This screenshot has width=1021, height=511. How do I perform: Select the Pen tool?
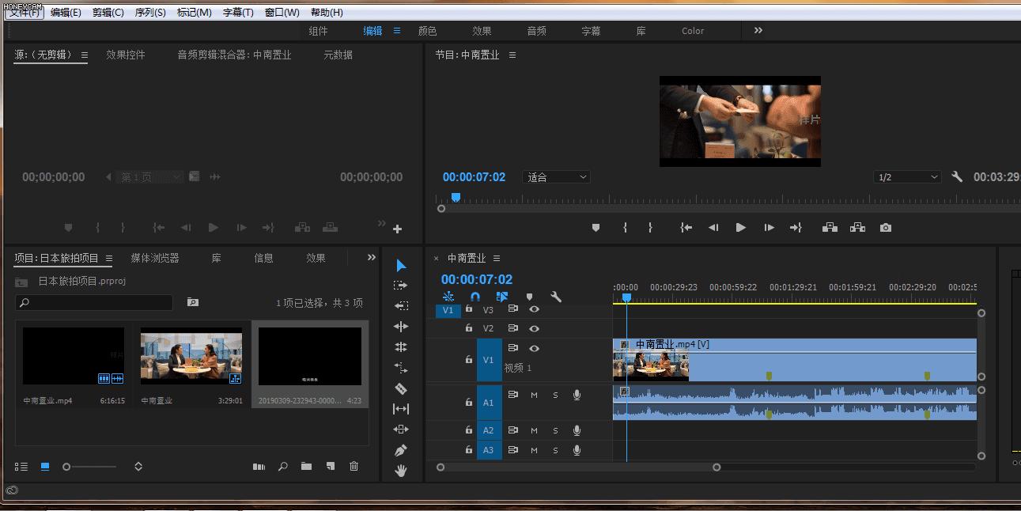[401, 450]
